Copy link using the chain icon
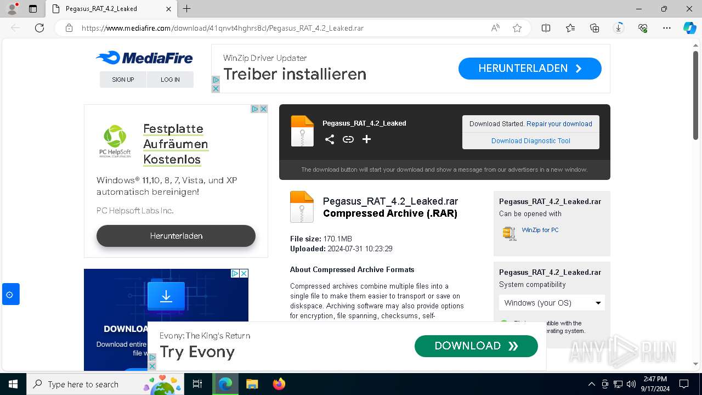The image size is (702, 395). tap(348, 139)
